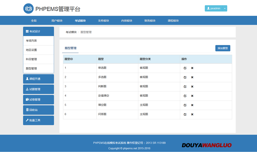
Task: Expand the 试题管理 sidebar section
Action: point(38,89)
